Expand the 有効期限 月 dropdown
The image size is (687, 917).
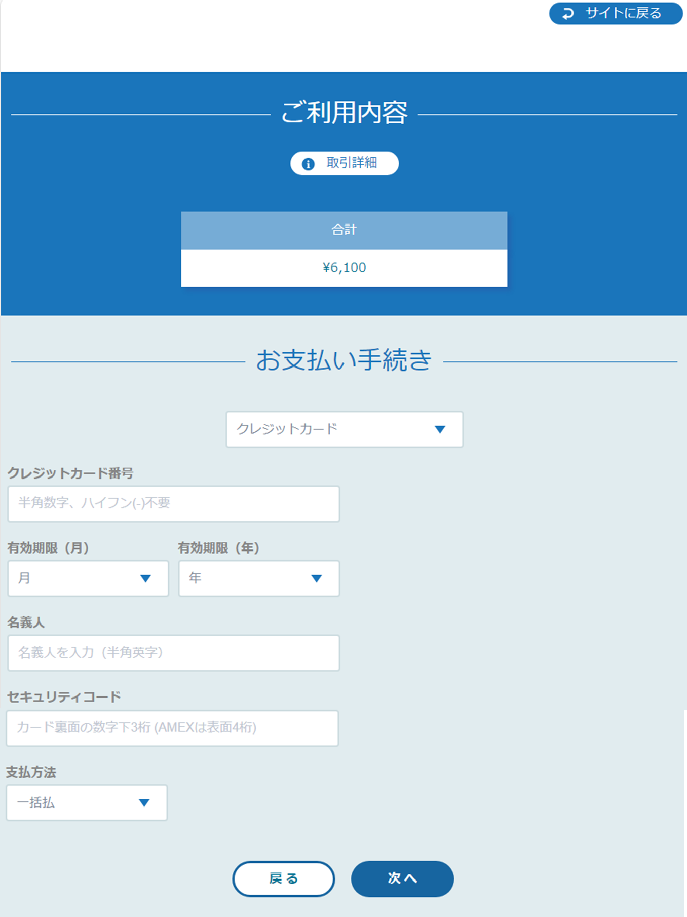pos(88,578)
